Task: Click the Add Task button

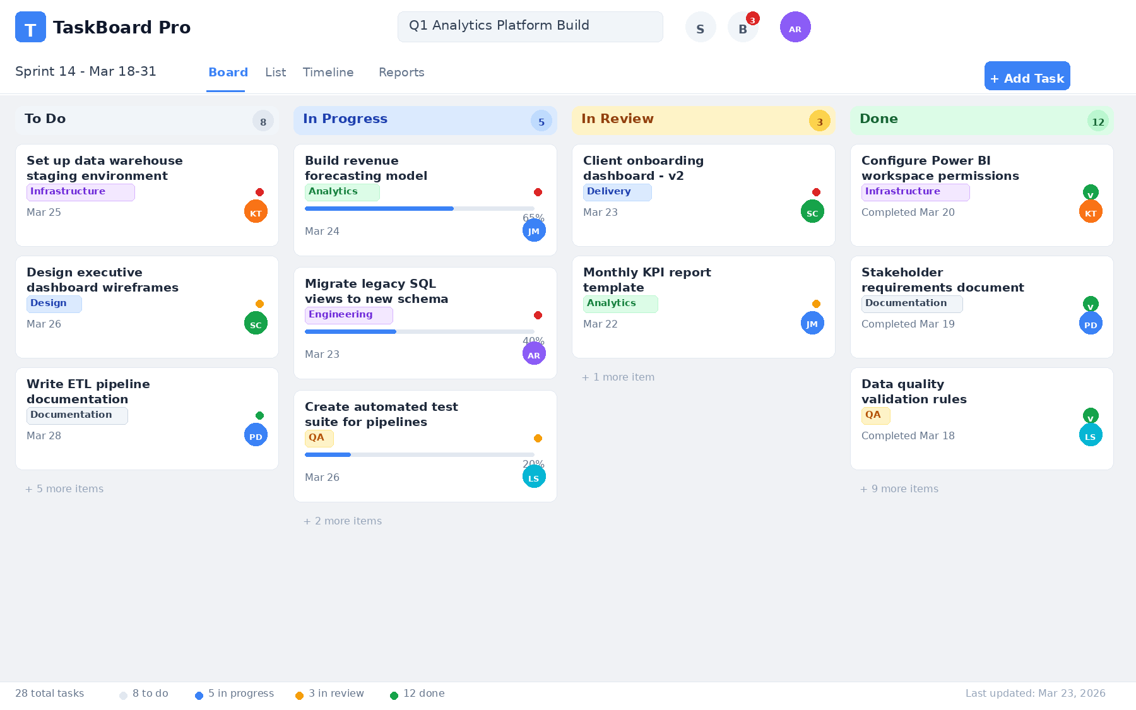Action: (x=1027, y=76)
